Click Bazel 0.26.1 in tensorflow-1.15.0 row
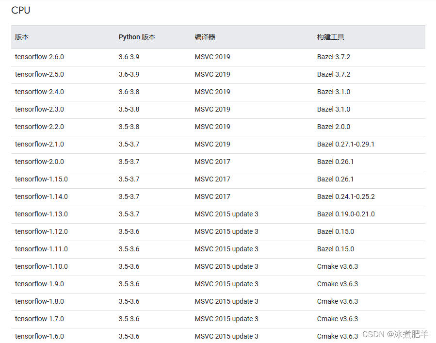436x343 pixels. [335, 179]
